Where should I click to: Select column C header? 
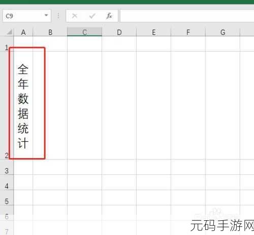(x=85, y=32)
